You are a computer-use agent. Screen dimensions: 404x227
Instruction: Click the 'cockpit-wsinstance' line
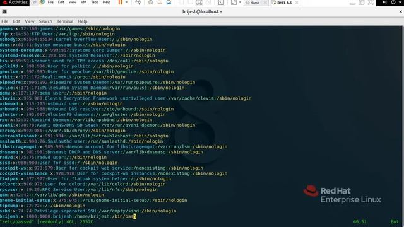click(x=114, y=173)
